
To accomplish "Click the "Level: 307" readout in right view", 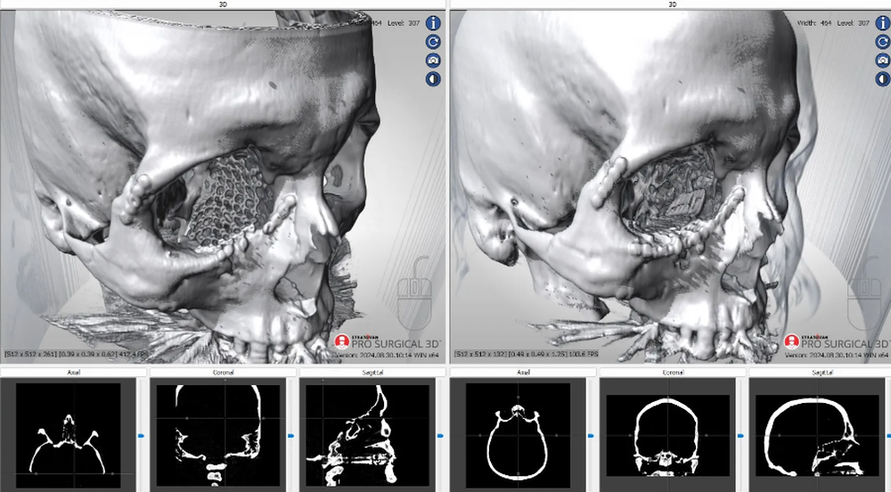I will [854, 23].
